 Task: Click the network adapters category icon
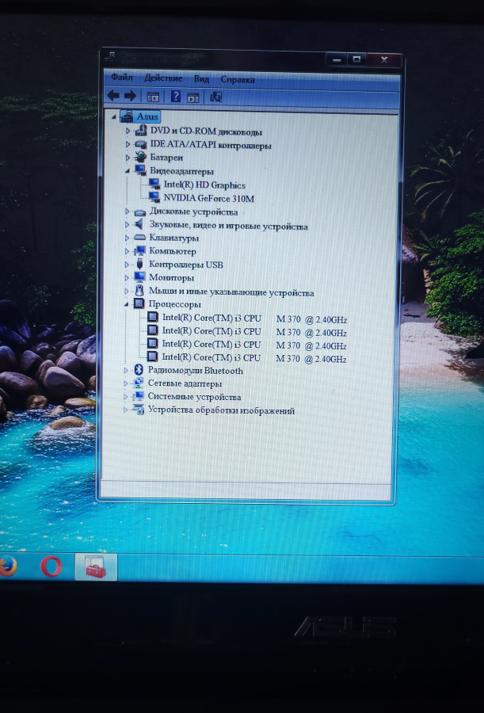click(139, 383)
